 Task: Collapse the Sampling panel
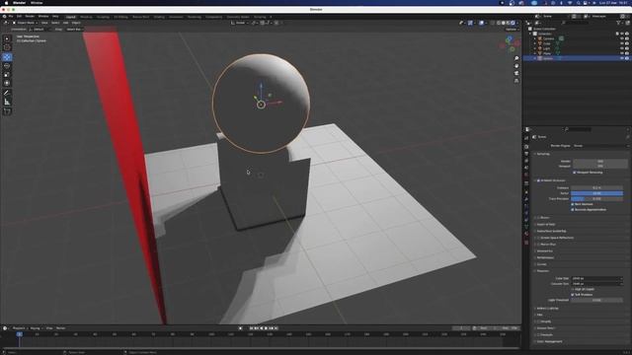(x=542, y=154)
